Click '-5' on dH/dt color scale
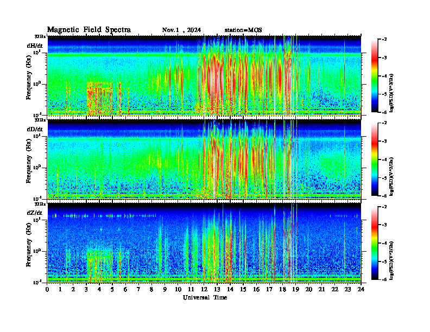 coord(384,94)
